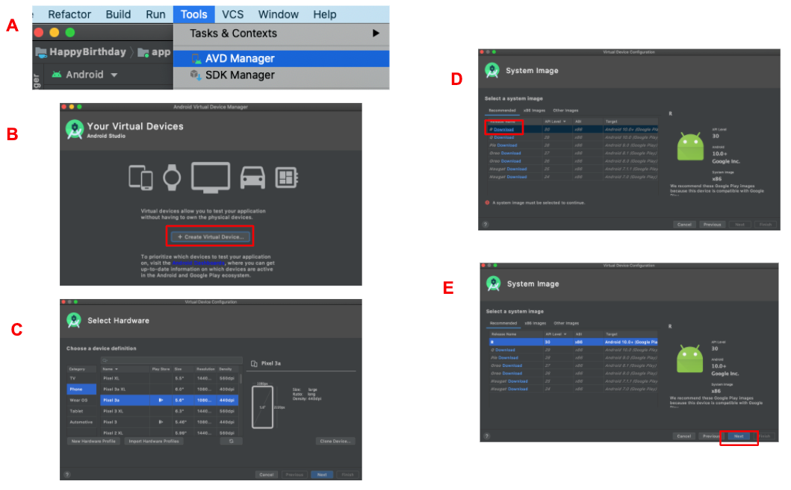Click the device table scrollbar in Select Hardware
This screenshot has width=791, height=490.
[x=241, y=379]
